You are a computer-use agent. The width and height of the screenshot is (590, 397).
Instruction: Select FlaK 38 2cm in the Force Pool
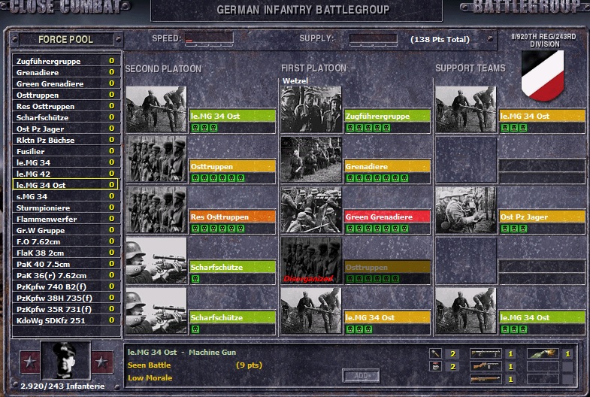click(65, 253)
